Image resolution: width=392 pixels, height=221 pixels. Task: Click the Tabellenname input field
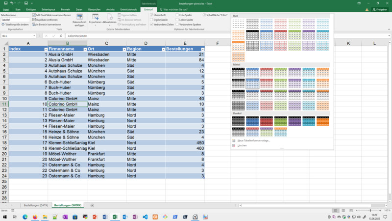15,20
